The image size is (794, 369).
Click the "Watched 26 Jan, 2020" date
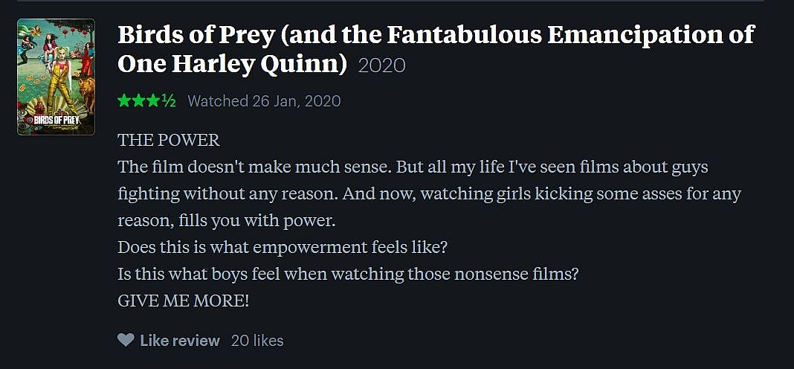(264, 101)
